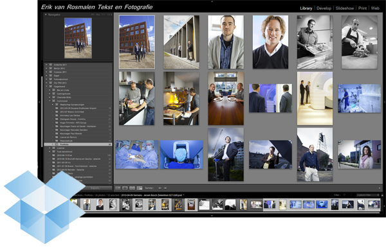Select the two men dining table photo
386x251 pixels.
(226, 98)
